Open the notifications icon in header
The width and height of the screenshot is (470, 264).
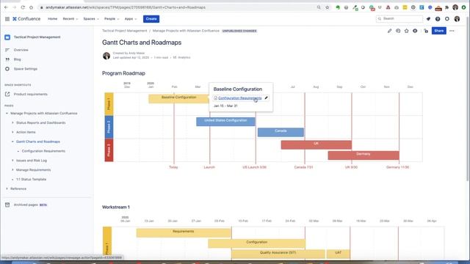(428, 19)
